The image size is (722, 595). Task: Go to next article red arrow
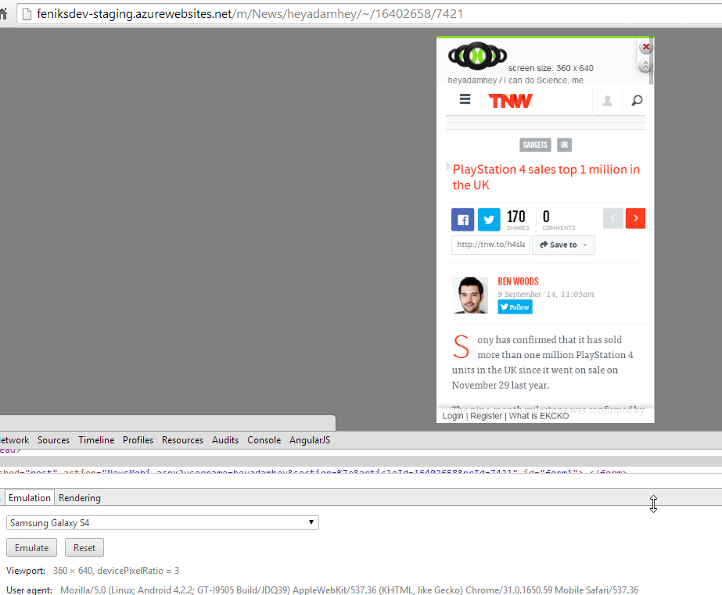(635, 218)
